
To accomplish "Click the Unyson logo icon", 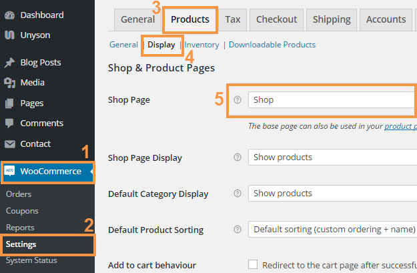I will (9, 35).
